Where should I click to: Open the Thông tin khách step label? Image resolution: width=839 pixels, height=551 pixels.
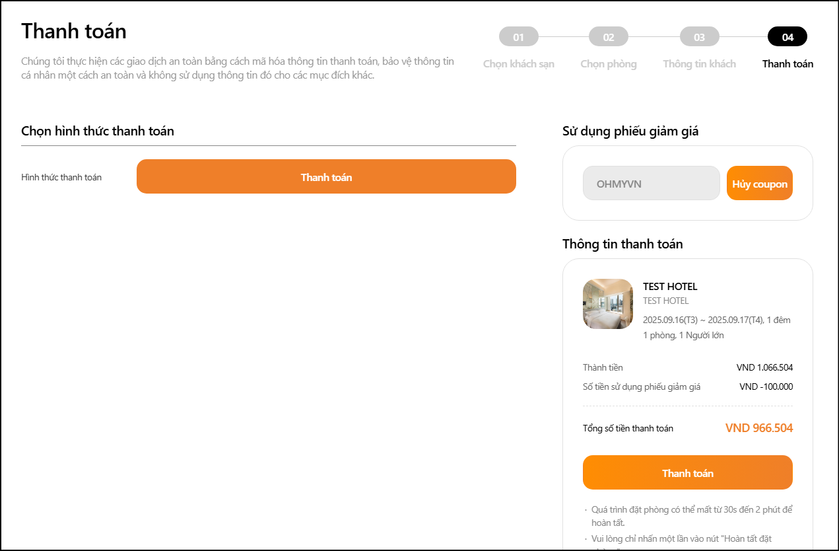699,64
